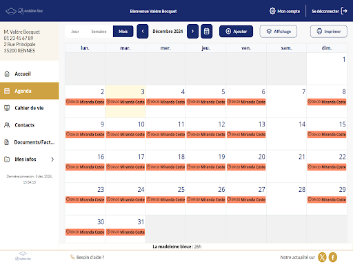Click Besoin d'aide ? link
The image size is (353, 264).
tap(90, 257)
